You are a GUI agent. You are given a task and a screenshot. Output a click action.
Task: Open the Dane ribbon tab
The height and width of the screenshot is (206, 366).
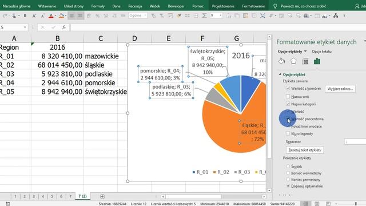116,6
